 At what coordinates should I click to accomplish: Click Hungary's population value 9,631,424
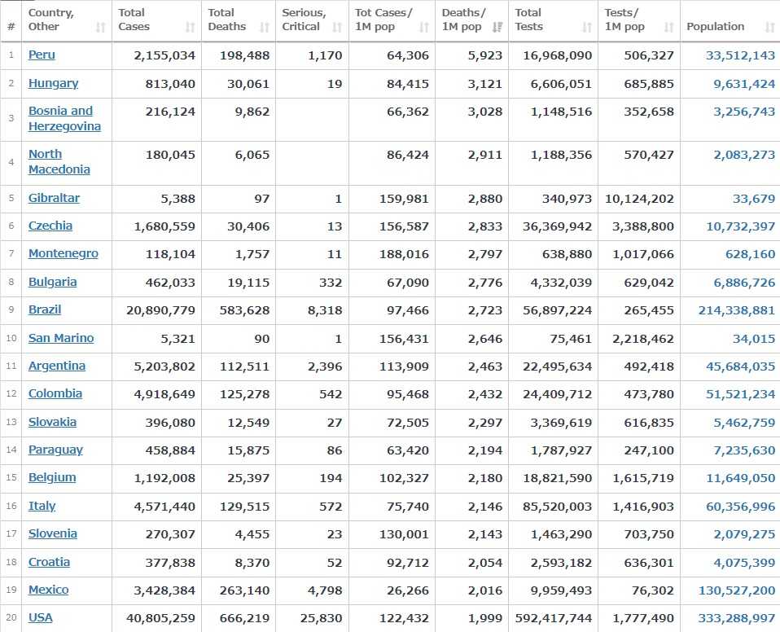coord(744,84)
